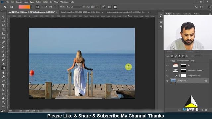This screenshot has width=212, height=119.
Task: Select the Frame tool
Action: click(3, 38)
